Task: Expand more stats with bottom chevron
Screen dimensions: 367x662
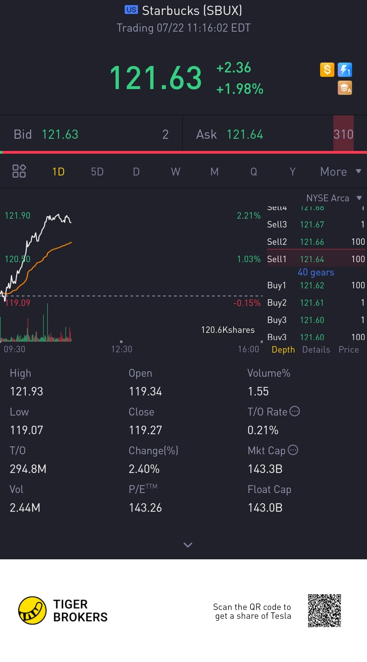Action: 188,545
